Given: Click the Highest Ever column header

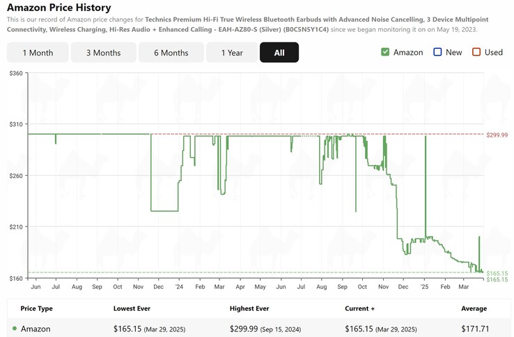Looking at the screenshot, I should pyautogui.click(x=249, y=309).
